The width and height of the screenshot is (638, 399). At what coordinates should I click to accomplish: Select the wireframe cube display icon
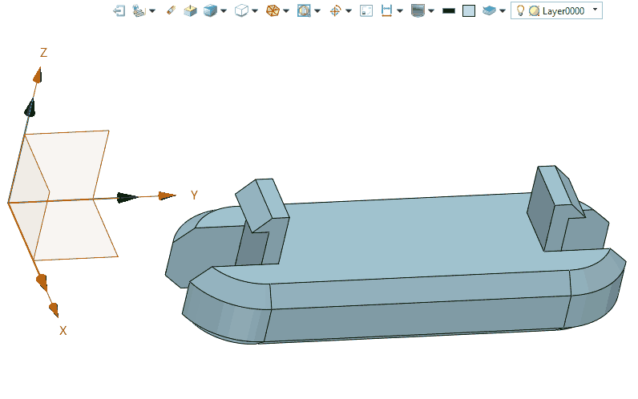tap(241, 11)
